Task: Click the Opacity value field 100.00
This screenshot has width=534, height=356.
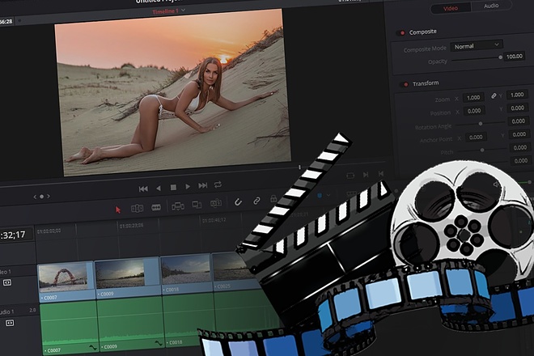Action: click(515, 56)
